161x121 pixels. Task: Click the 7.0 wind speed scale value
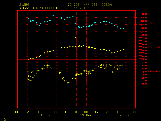pyautogui.click(x=144, y=63)
